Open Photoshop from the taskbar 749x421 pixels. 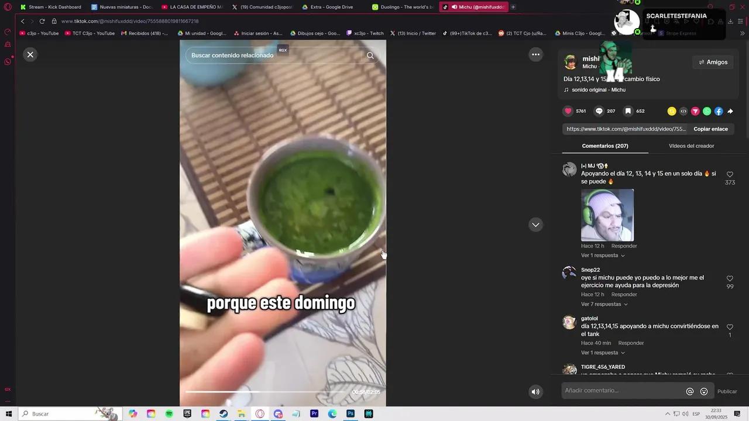(x=351, y=414)
